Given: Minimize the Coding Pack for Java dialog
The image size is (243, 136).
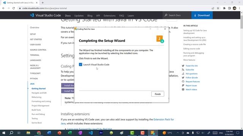Looking at the screenshot, I should pos(150,29).
